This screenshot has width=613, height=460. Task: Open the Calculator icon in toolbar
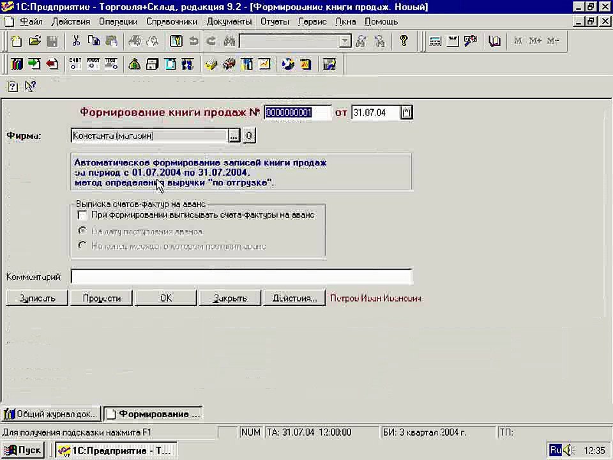coord(435,41)
